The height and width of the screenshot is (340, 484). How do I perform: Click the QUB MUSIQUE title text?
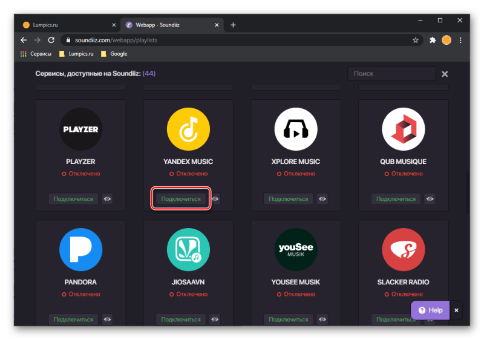404,162
